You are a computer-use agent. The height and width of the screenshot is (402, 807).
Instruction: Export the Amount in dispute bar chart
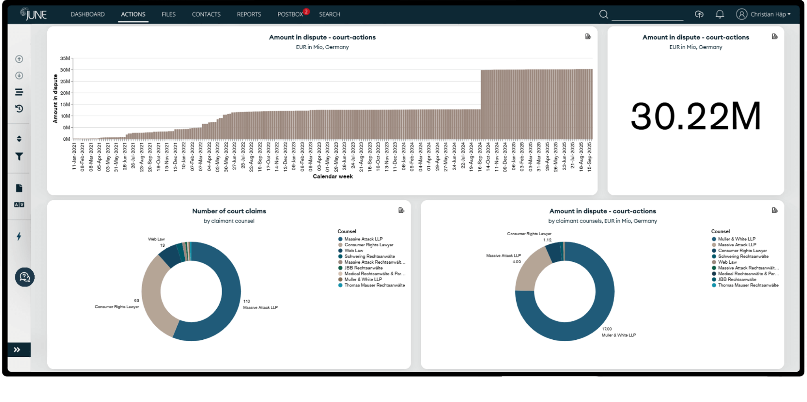(588, 36)
